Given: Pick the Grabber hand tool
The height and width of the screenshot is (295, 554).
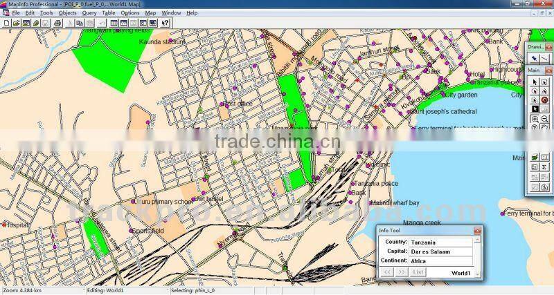Looking at the screenshot, I should (544, 127).
